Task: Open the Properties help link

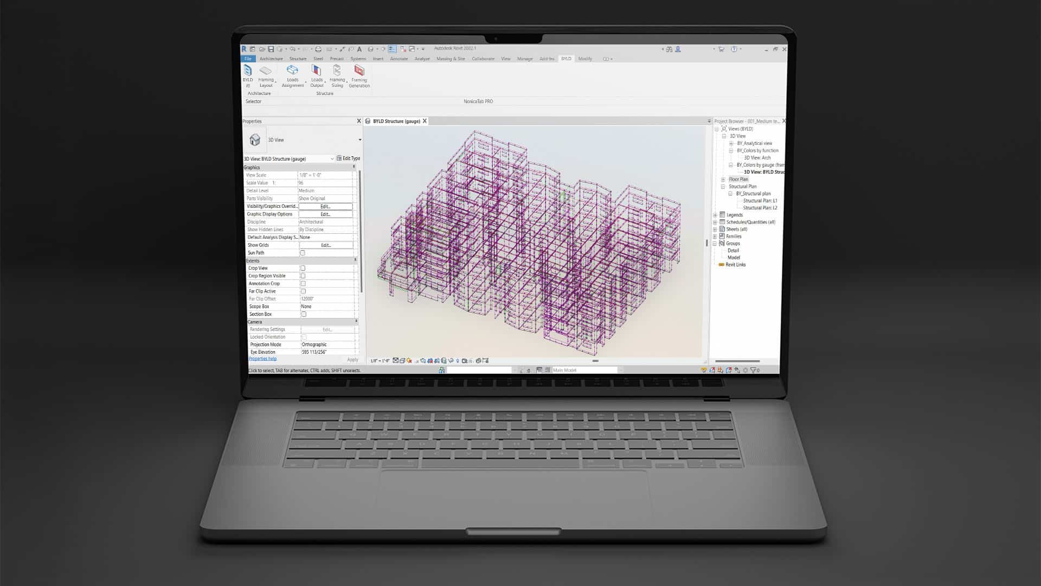Action: [262, 359]
